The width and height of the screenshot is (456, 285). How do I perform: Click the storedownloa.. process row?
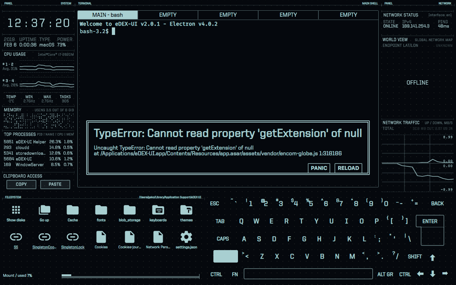click(x=38, y=153)
